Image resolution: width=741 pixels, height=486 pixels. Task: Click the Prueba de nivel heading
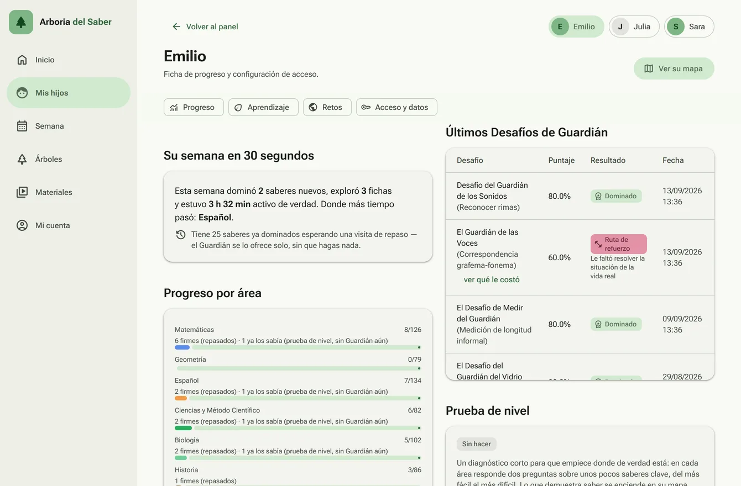point(488,410)
